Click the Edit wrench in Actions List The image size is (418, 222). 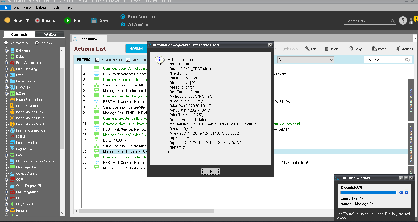pos(307,49)
